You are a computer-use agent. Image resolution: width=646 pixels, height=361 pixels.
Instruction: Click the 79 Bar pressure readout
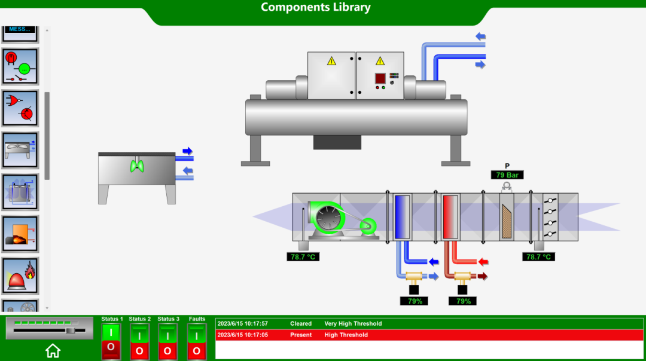[x=507, y=175]
